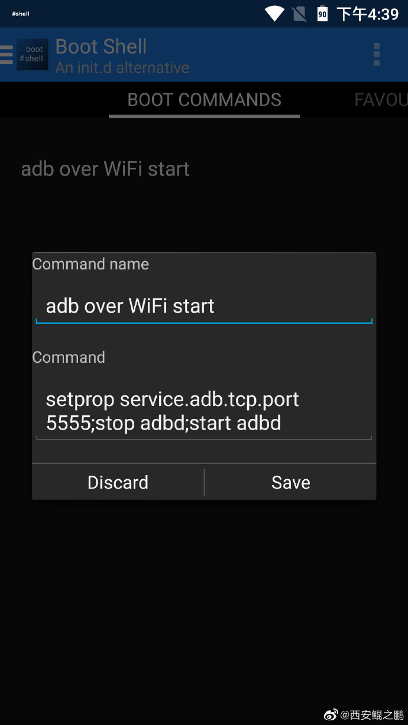Open the three-dot overflow menu
Screen dimensions: 408x725
[x=377, y=54]
